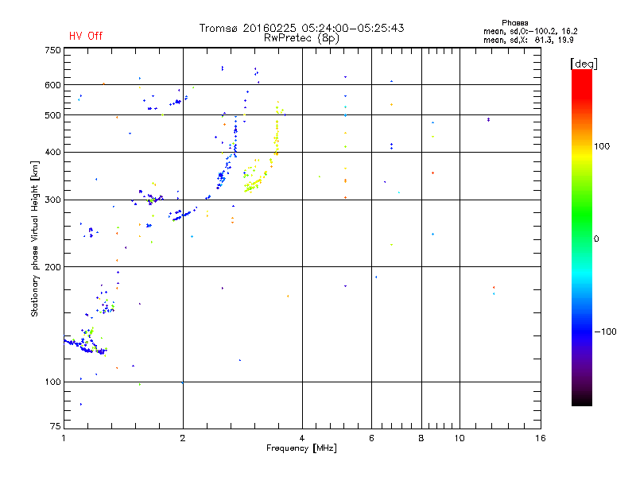Click the colorbar value label '0'
This screenshot has height=477, width=636.
596,239
